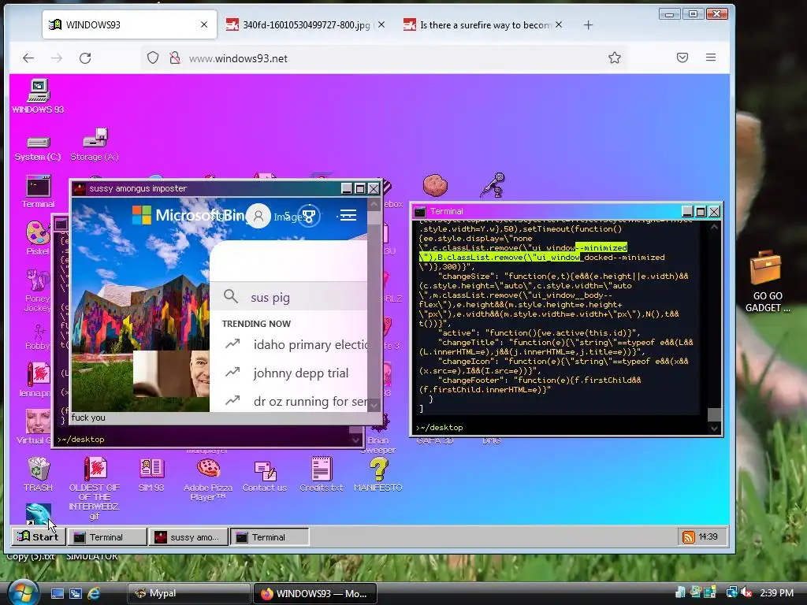Click the potato desktop icon
This screenshot has height=605, width=807.
coord(435,185)
